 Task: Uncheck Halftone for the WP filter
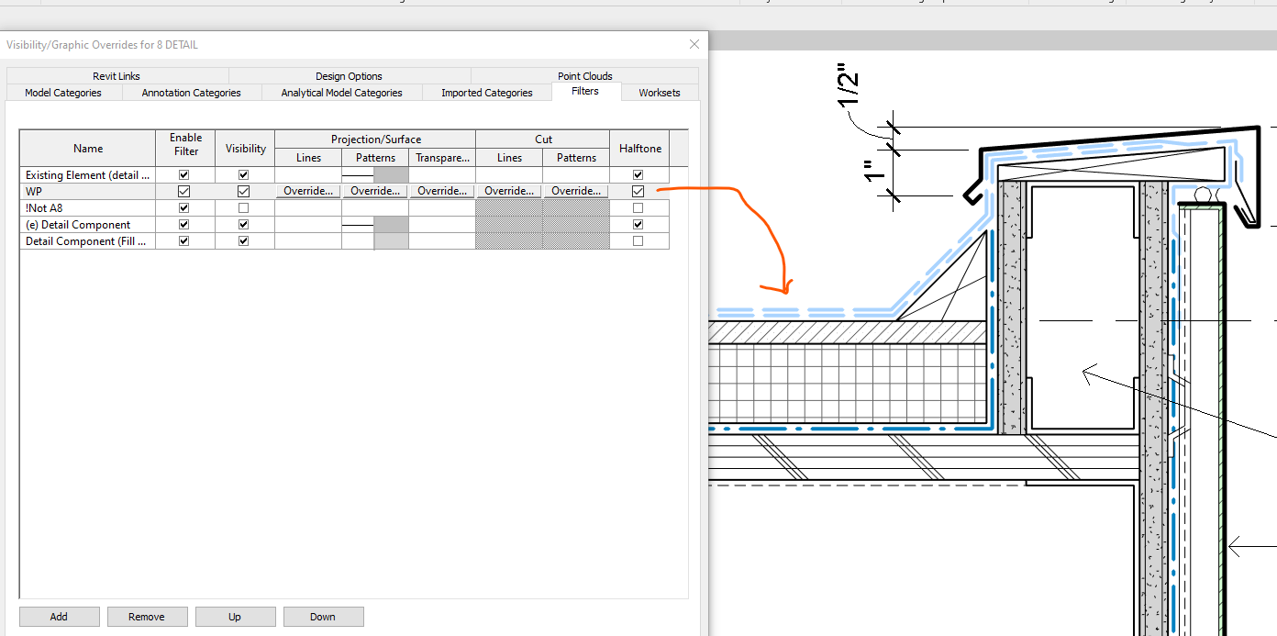point(638,191)
